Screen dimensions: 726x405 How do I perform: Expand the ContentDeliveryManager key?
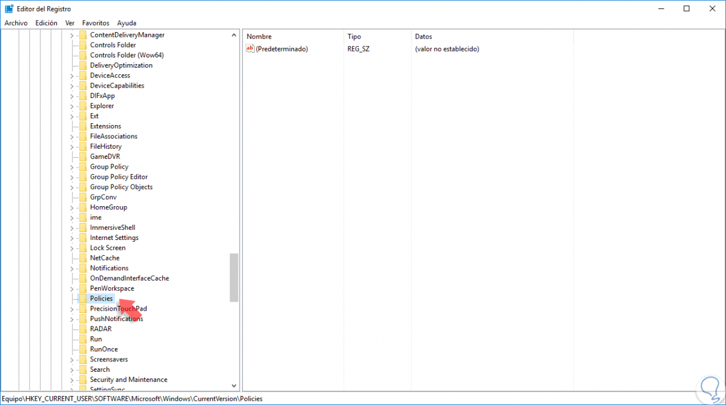(71, 35)
